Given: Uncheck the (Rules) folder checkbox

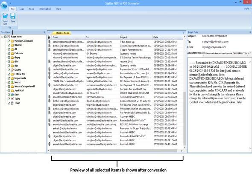Looking at the screenshot, I should click(x=9, y=45).
